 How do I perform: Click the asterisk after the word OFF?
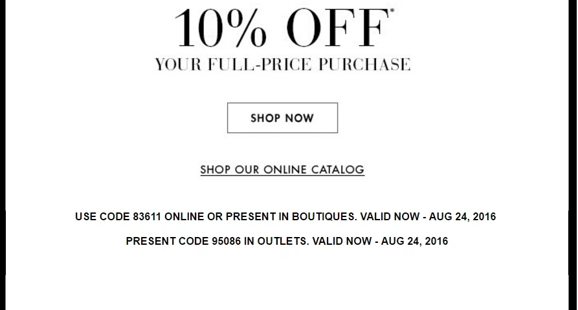[392, 11]
